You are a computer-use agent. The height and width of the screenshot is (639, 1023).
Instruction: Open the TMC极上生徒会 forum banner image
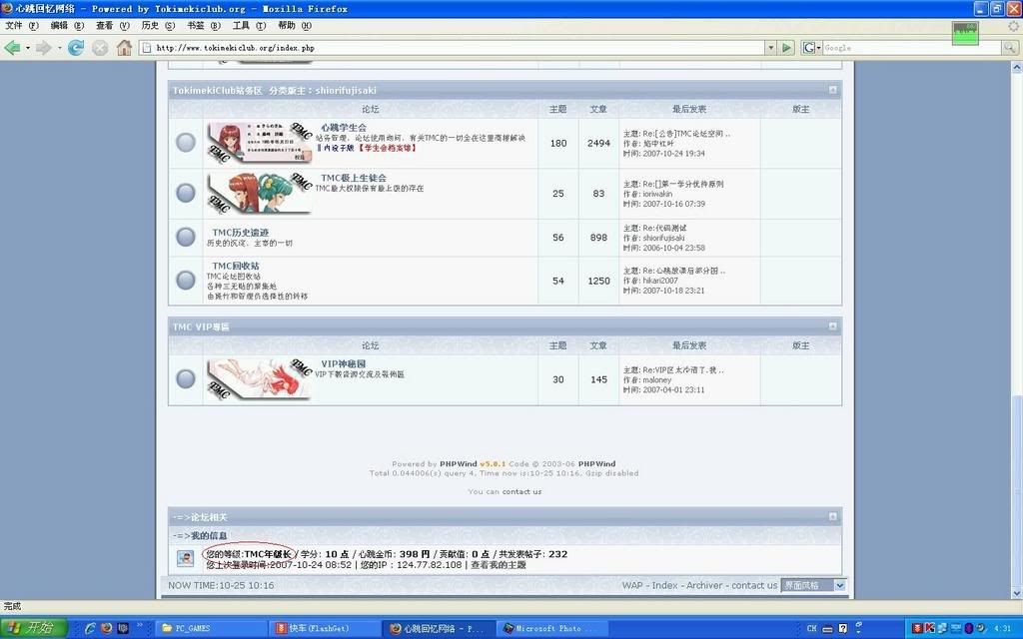click(260, 193)
